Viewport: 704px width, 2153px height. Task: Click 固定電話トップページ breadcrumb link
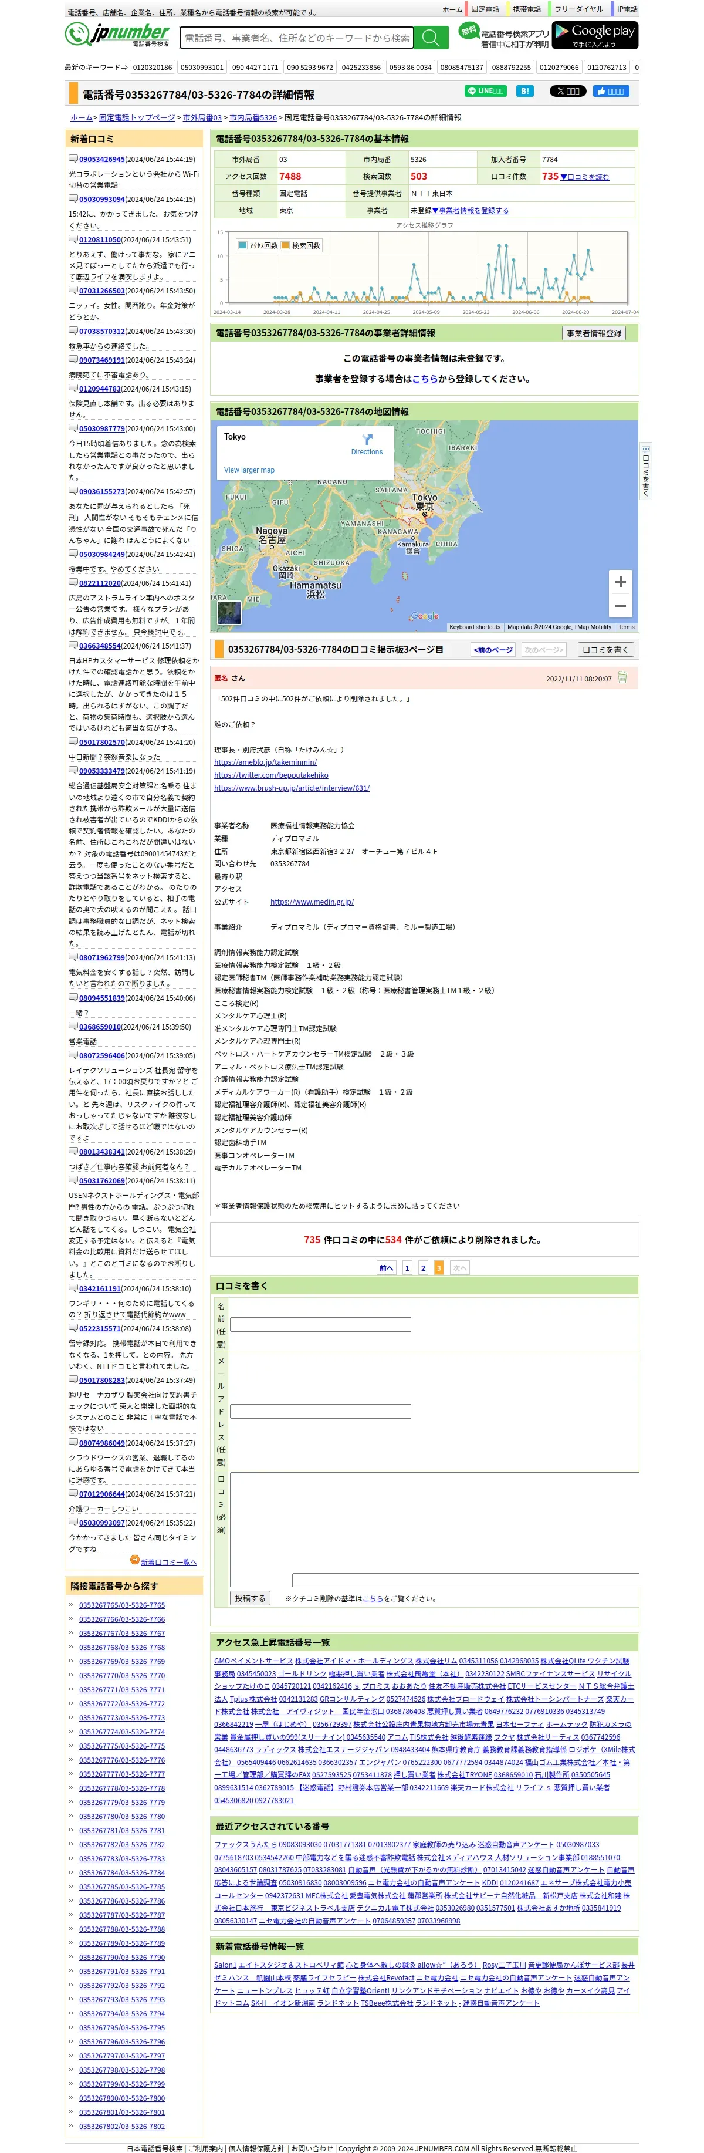(137, 118)
